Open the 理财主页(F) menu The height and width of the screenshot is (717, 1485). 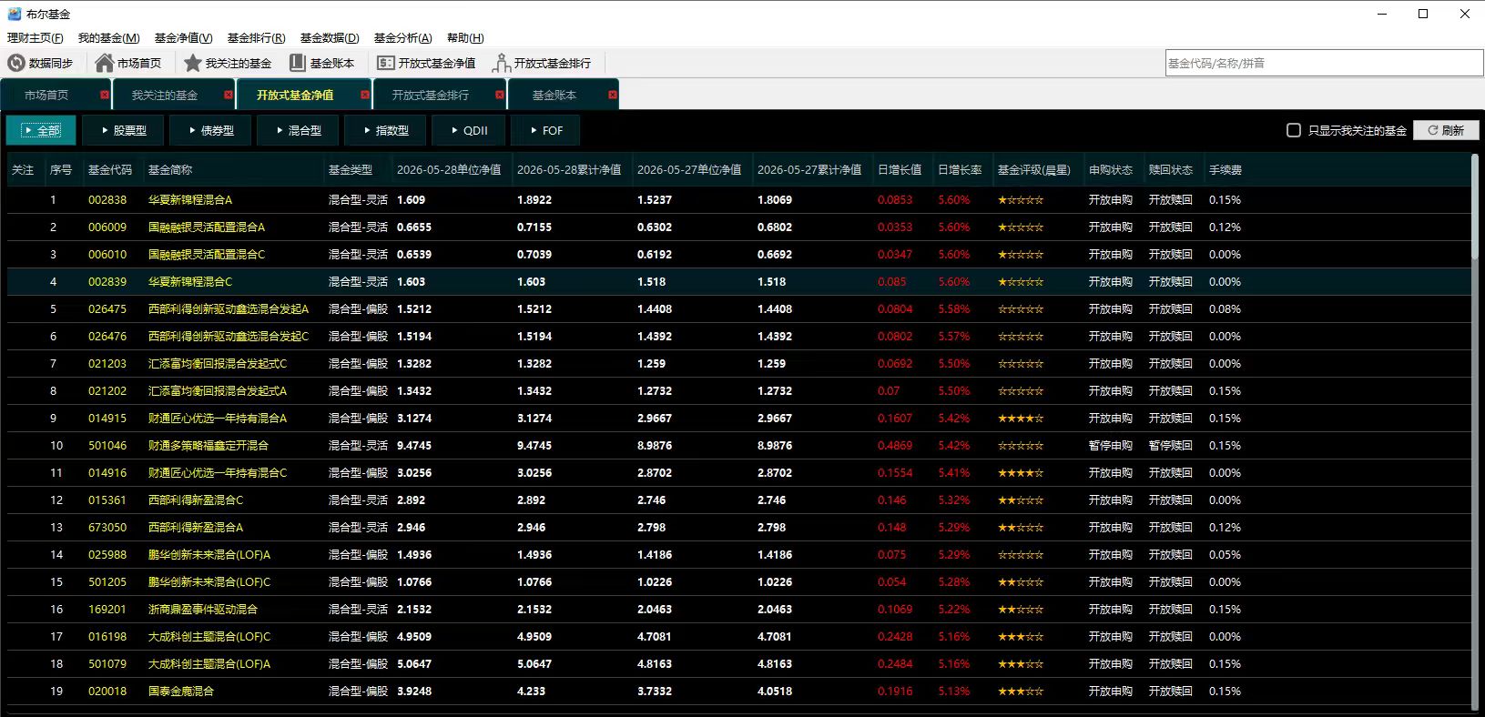[x=36, y=37]
